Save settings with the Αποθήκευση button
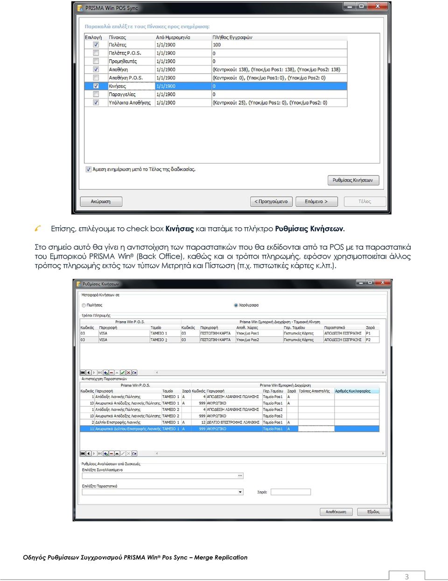The height and width of the screenshot is (581, 448). point(336,512)
